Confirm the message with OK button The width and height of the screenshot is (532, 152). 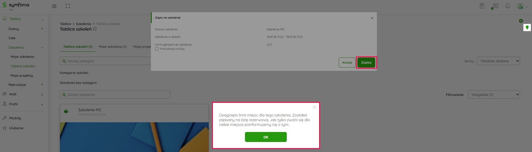coord(266,137)
